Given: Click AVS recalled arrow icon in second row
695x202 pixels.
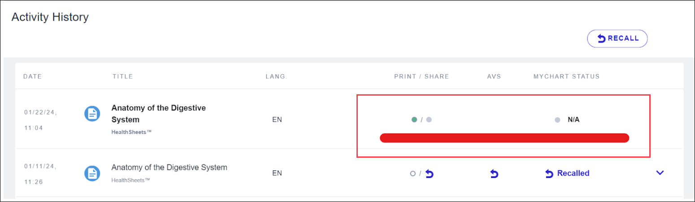Looking at the screenshot, I should tap(494, 173).
